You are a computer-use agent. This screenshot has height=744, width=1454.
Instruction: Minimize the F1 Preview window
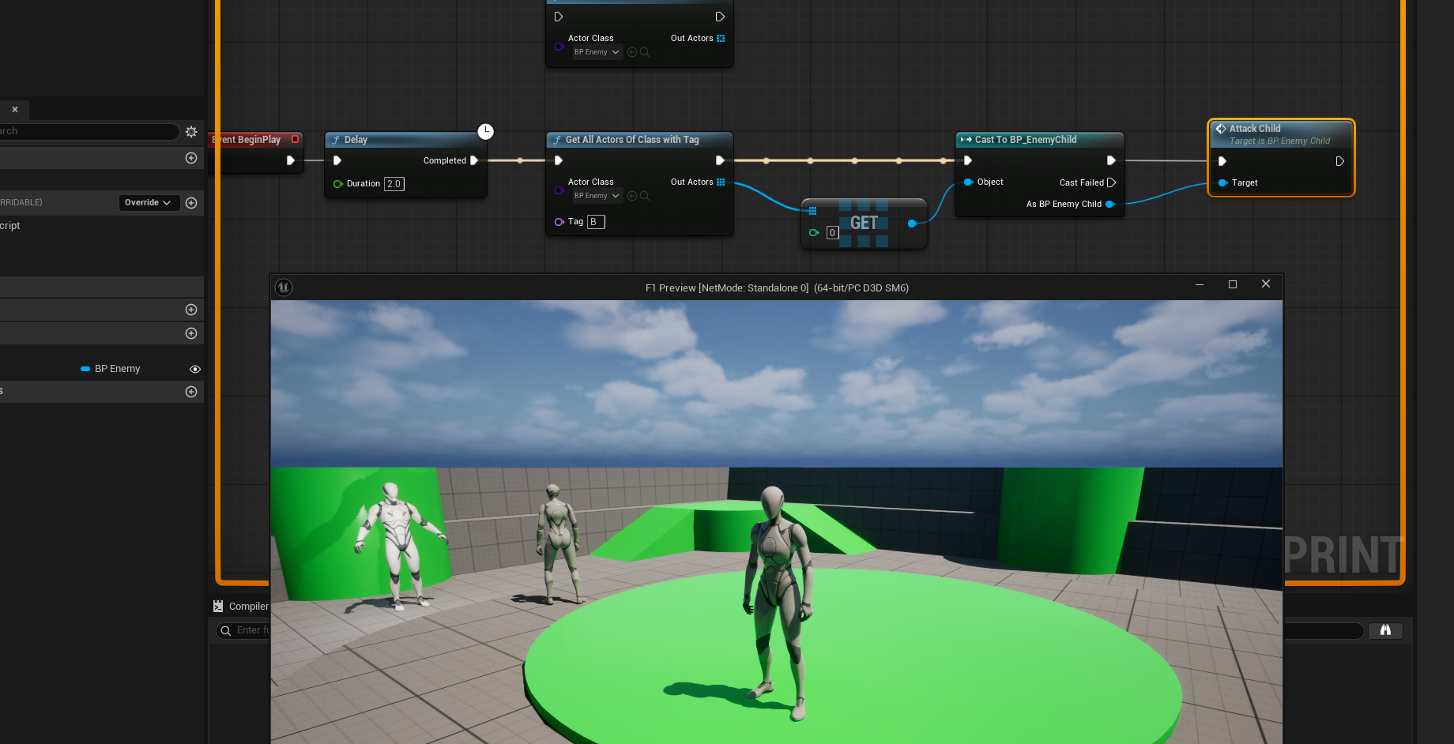coord(1200,284)
